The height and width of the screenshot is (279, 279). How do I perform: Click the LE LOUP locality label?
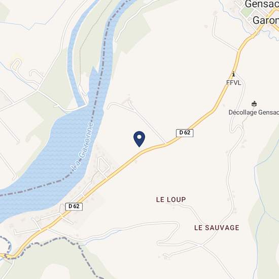pyautogui.click(x=171, y=200)
